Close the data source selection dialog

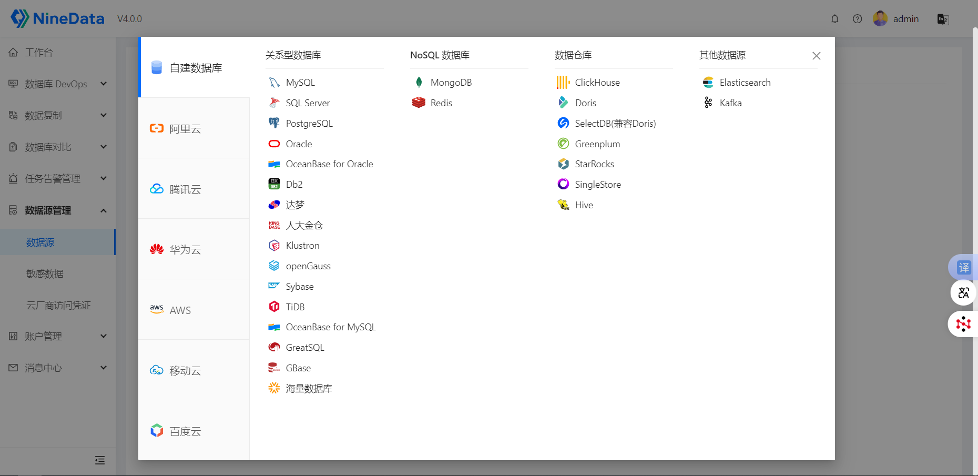[x=816, y=56]
